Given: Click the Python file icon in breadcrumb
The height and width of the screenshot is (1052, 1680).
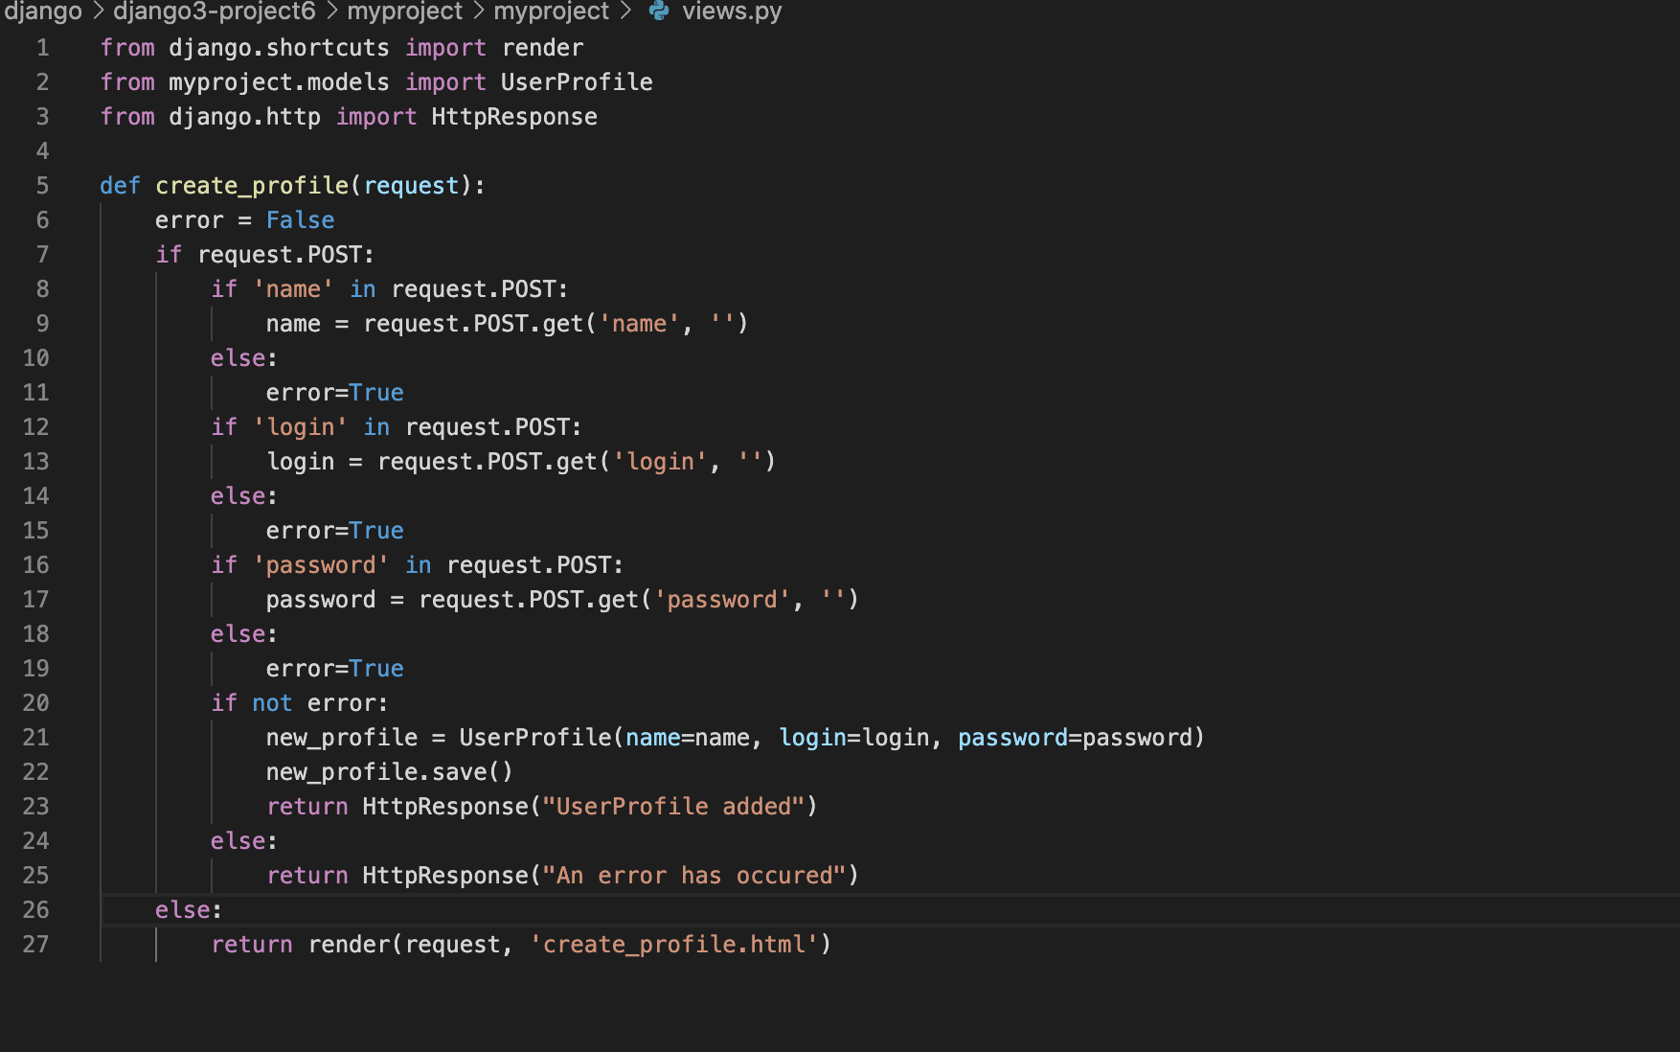Looking at the screenshot, I should (659, 11).
